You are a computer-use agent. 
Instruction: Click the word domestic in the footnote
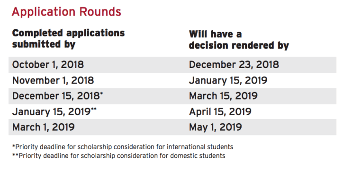tap(183, 155)
